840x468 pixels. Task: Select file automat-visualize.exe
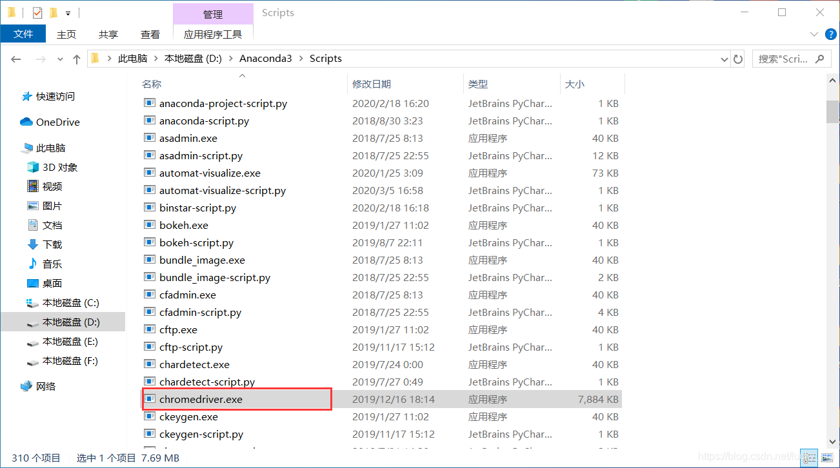point(210,173)
